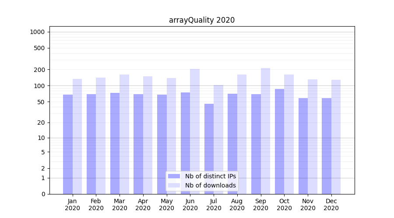Click the 'Feb 2020' x-axis label
The width and height of the screenshot is (394, 218).
pyautogui.click(x=96, y=204)
